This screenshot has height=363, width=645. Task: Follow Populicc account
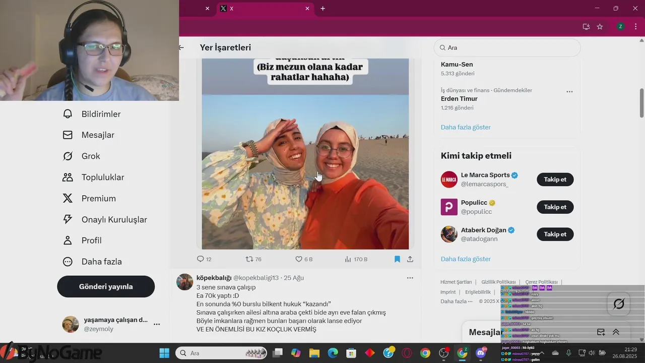click(555, 207)
